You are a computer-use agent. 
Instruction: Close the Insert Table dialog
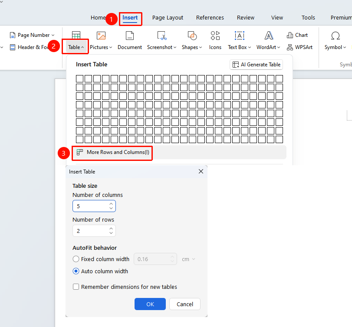[201, 172]
